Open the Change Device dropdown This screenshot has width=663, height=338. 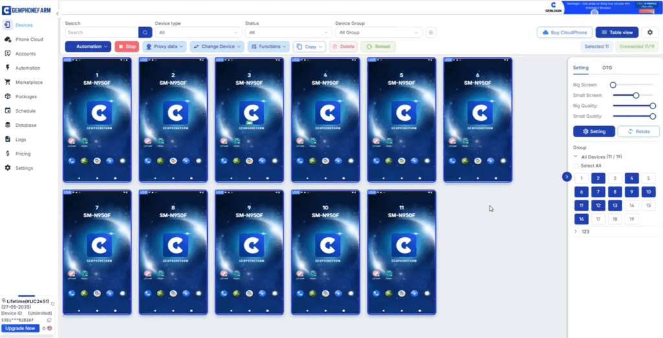point(217,47)
